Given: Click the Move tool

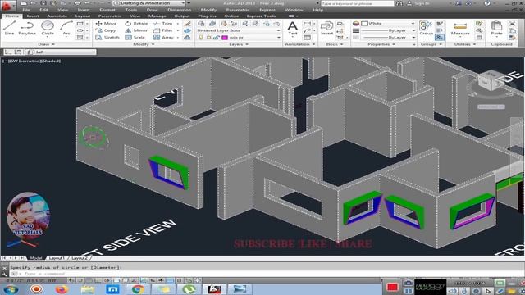Looking at the screenshot, I should [106, 24].
